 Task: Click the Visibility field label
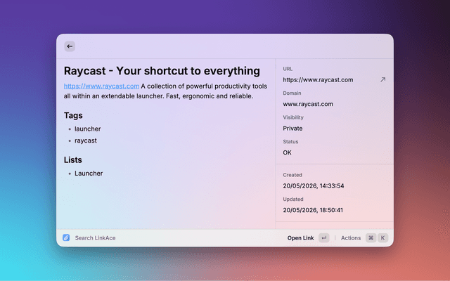pos(293,117)
